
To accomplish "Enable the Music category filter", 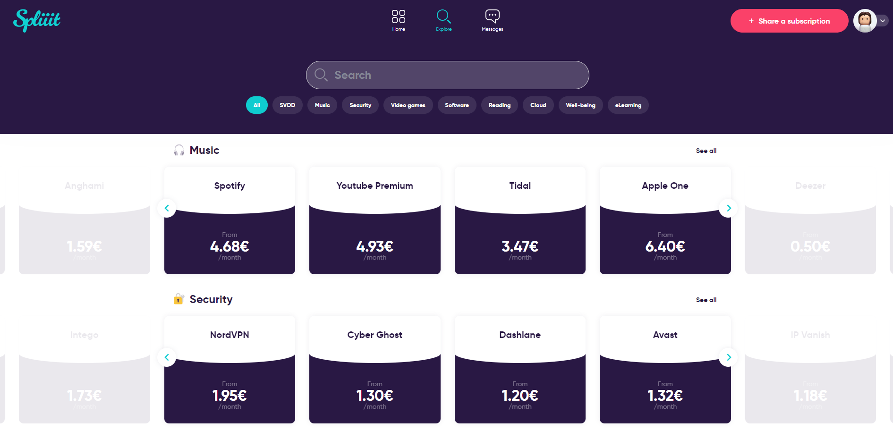I will [x=322, y=105].
